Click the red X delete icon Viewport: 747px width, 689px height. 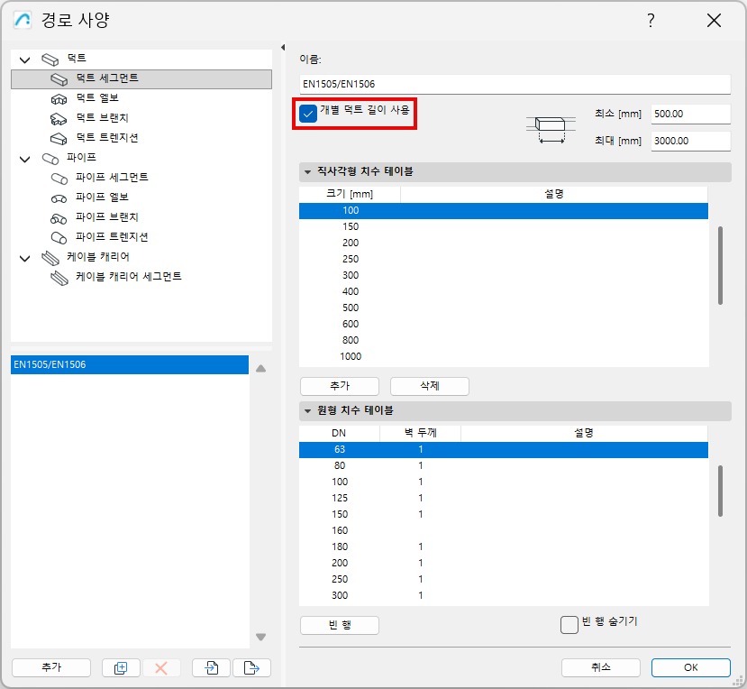click(x=161, y=668)
